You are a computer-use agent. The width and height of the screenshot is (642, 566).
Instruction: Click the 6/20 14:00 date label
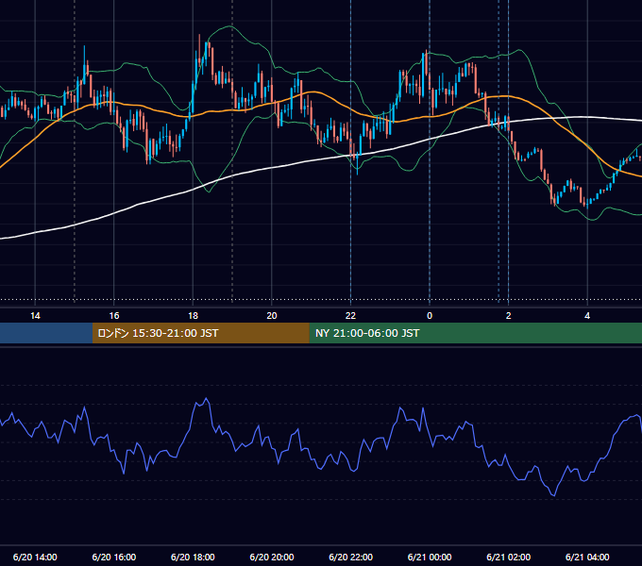pyautogui.click(x=35, y=557)
